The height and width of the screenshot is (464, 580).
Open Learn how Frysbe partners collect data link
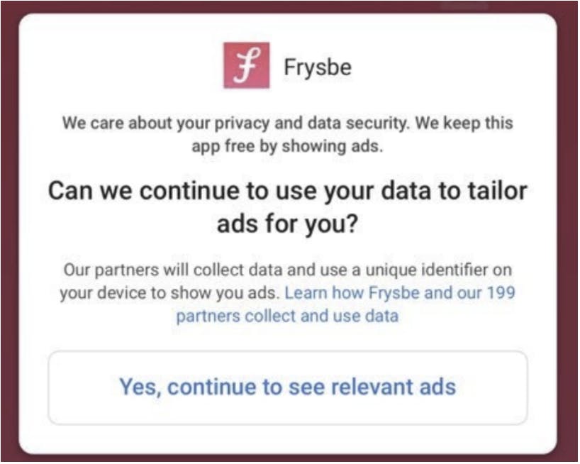pos(345,304)
